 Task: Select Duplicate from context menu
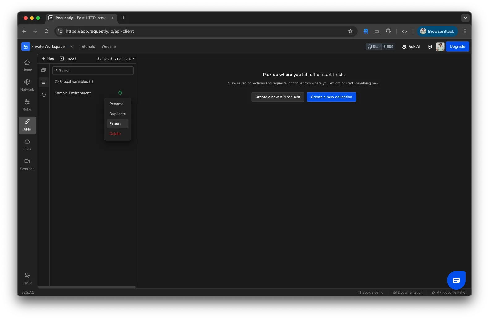pos(117,114)
